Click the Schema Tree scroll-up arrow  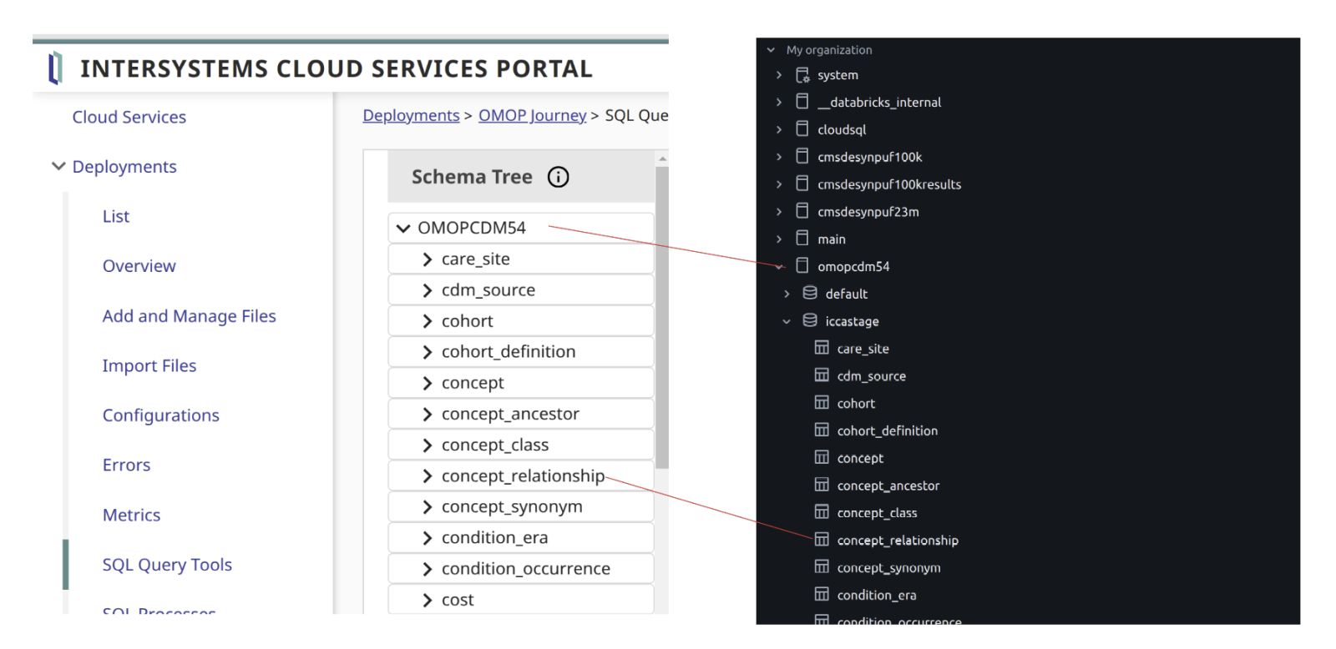point(662,158)
